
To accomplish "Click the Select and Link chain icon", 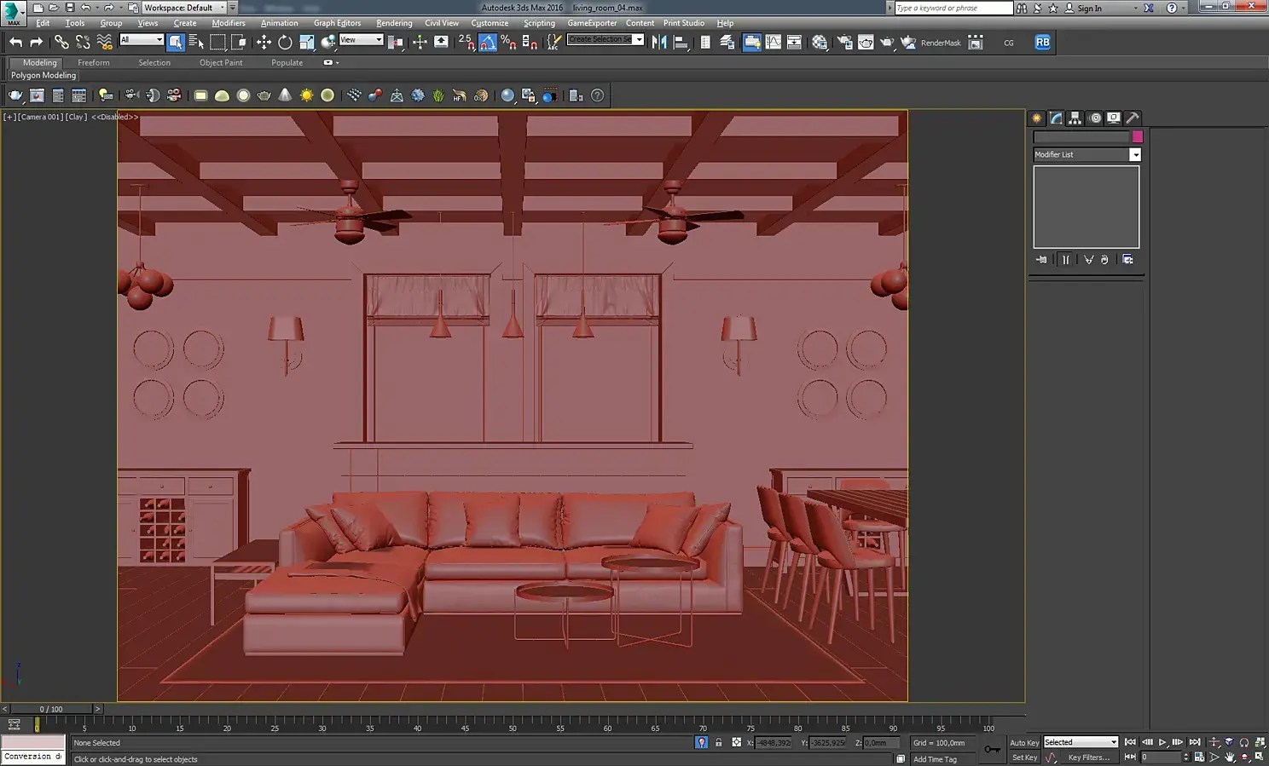I will pos(61,42).
